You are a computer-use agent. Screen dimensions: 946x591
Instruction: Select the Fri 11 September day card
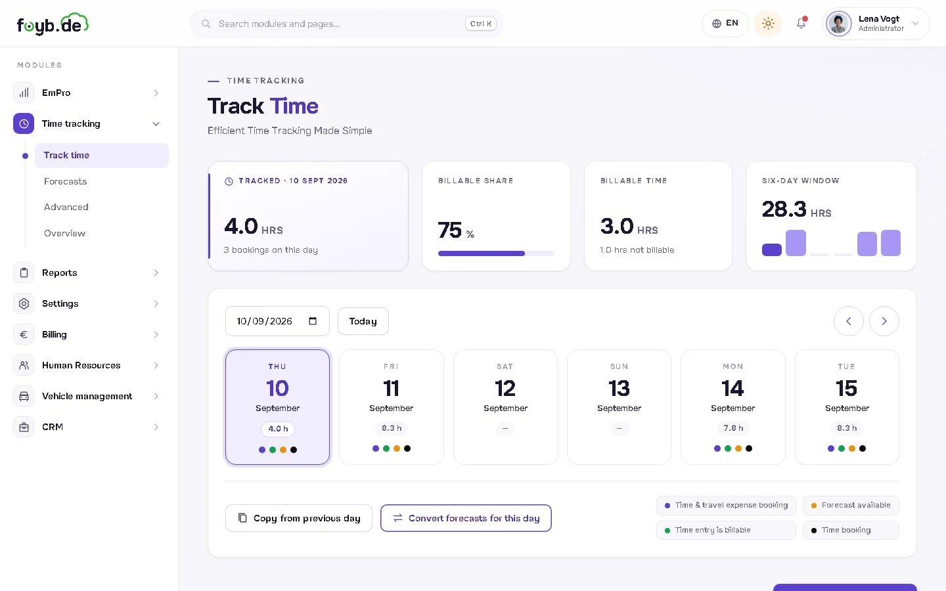392,407
